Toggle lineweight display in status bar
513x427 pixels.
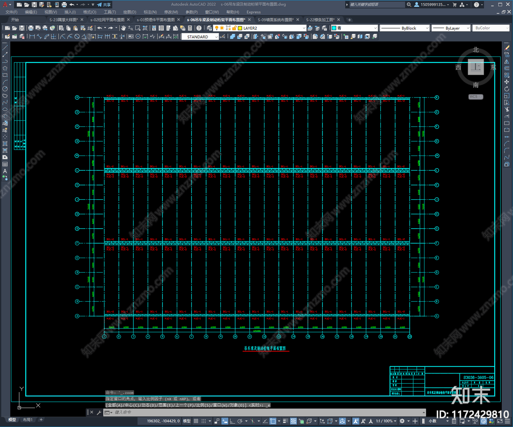coord(286,421)
